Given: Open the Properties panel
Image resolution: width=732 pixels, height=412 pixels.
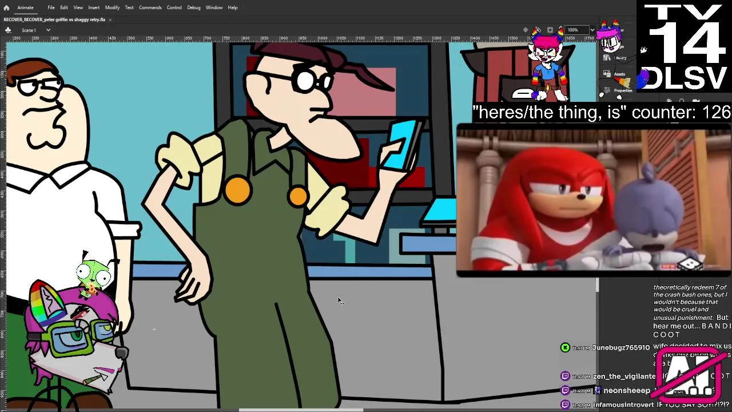Looking at the screenshot, I should [x=616, y=90].
